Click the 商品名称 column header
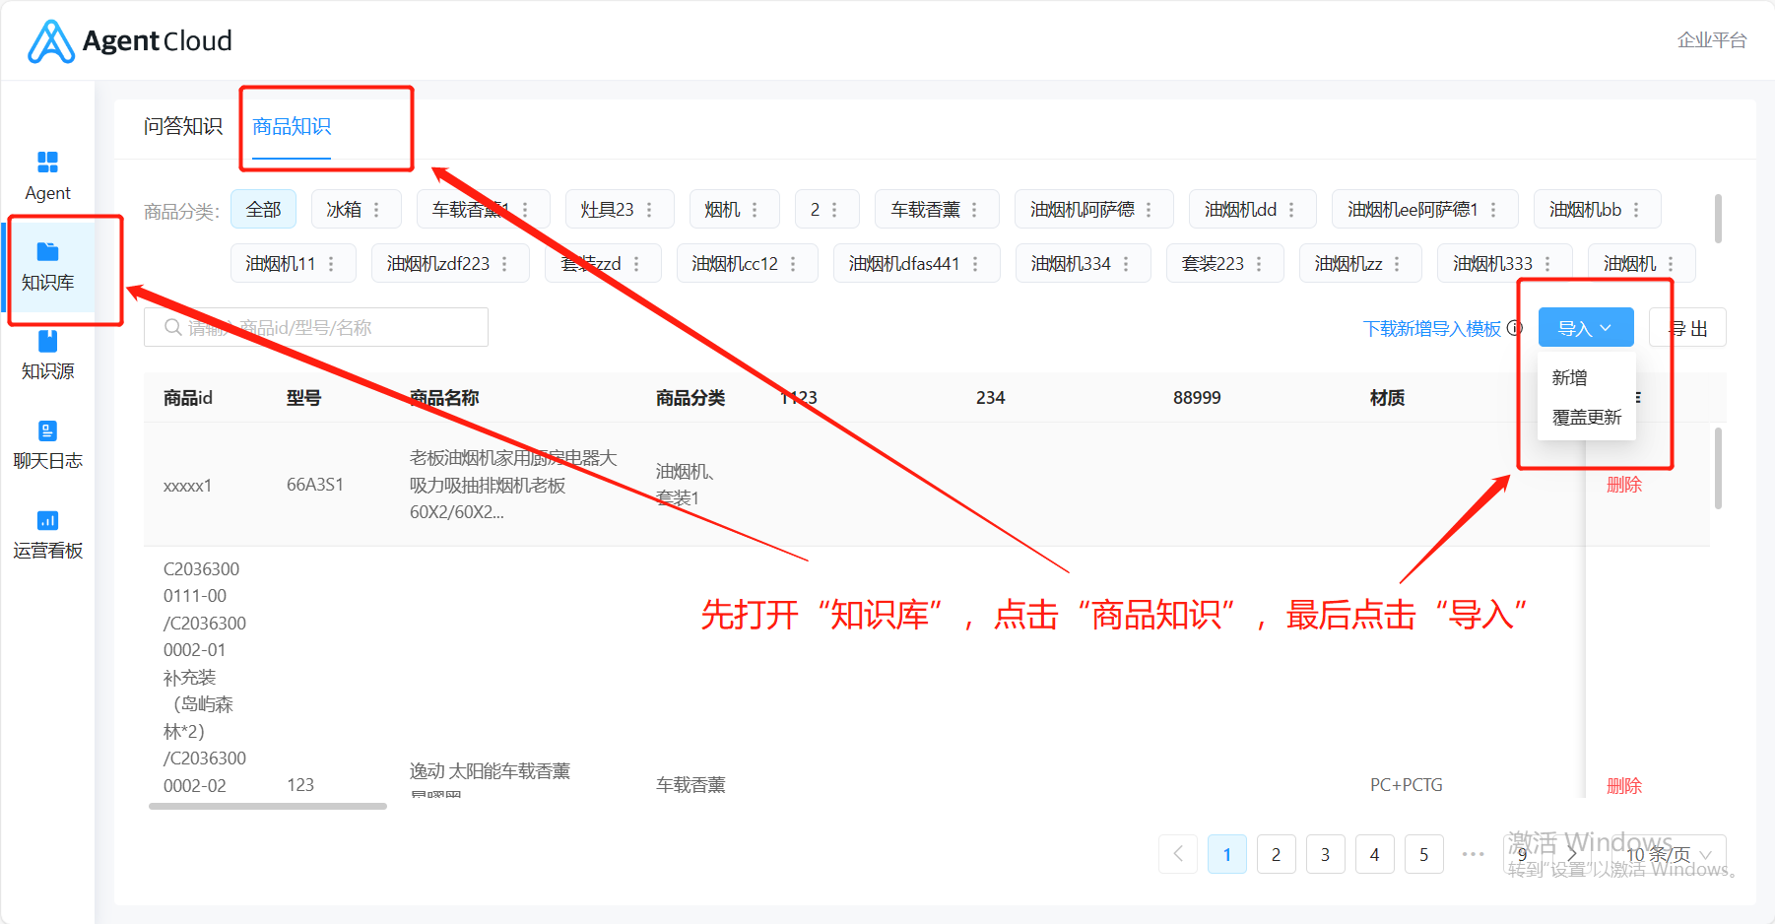 click(x=444, y=398)
